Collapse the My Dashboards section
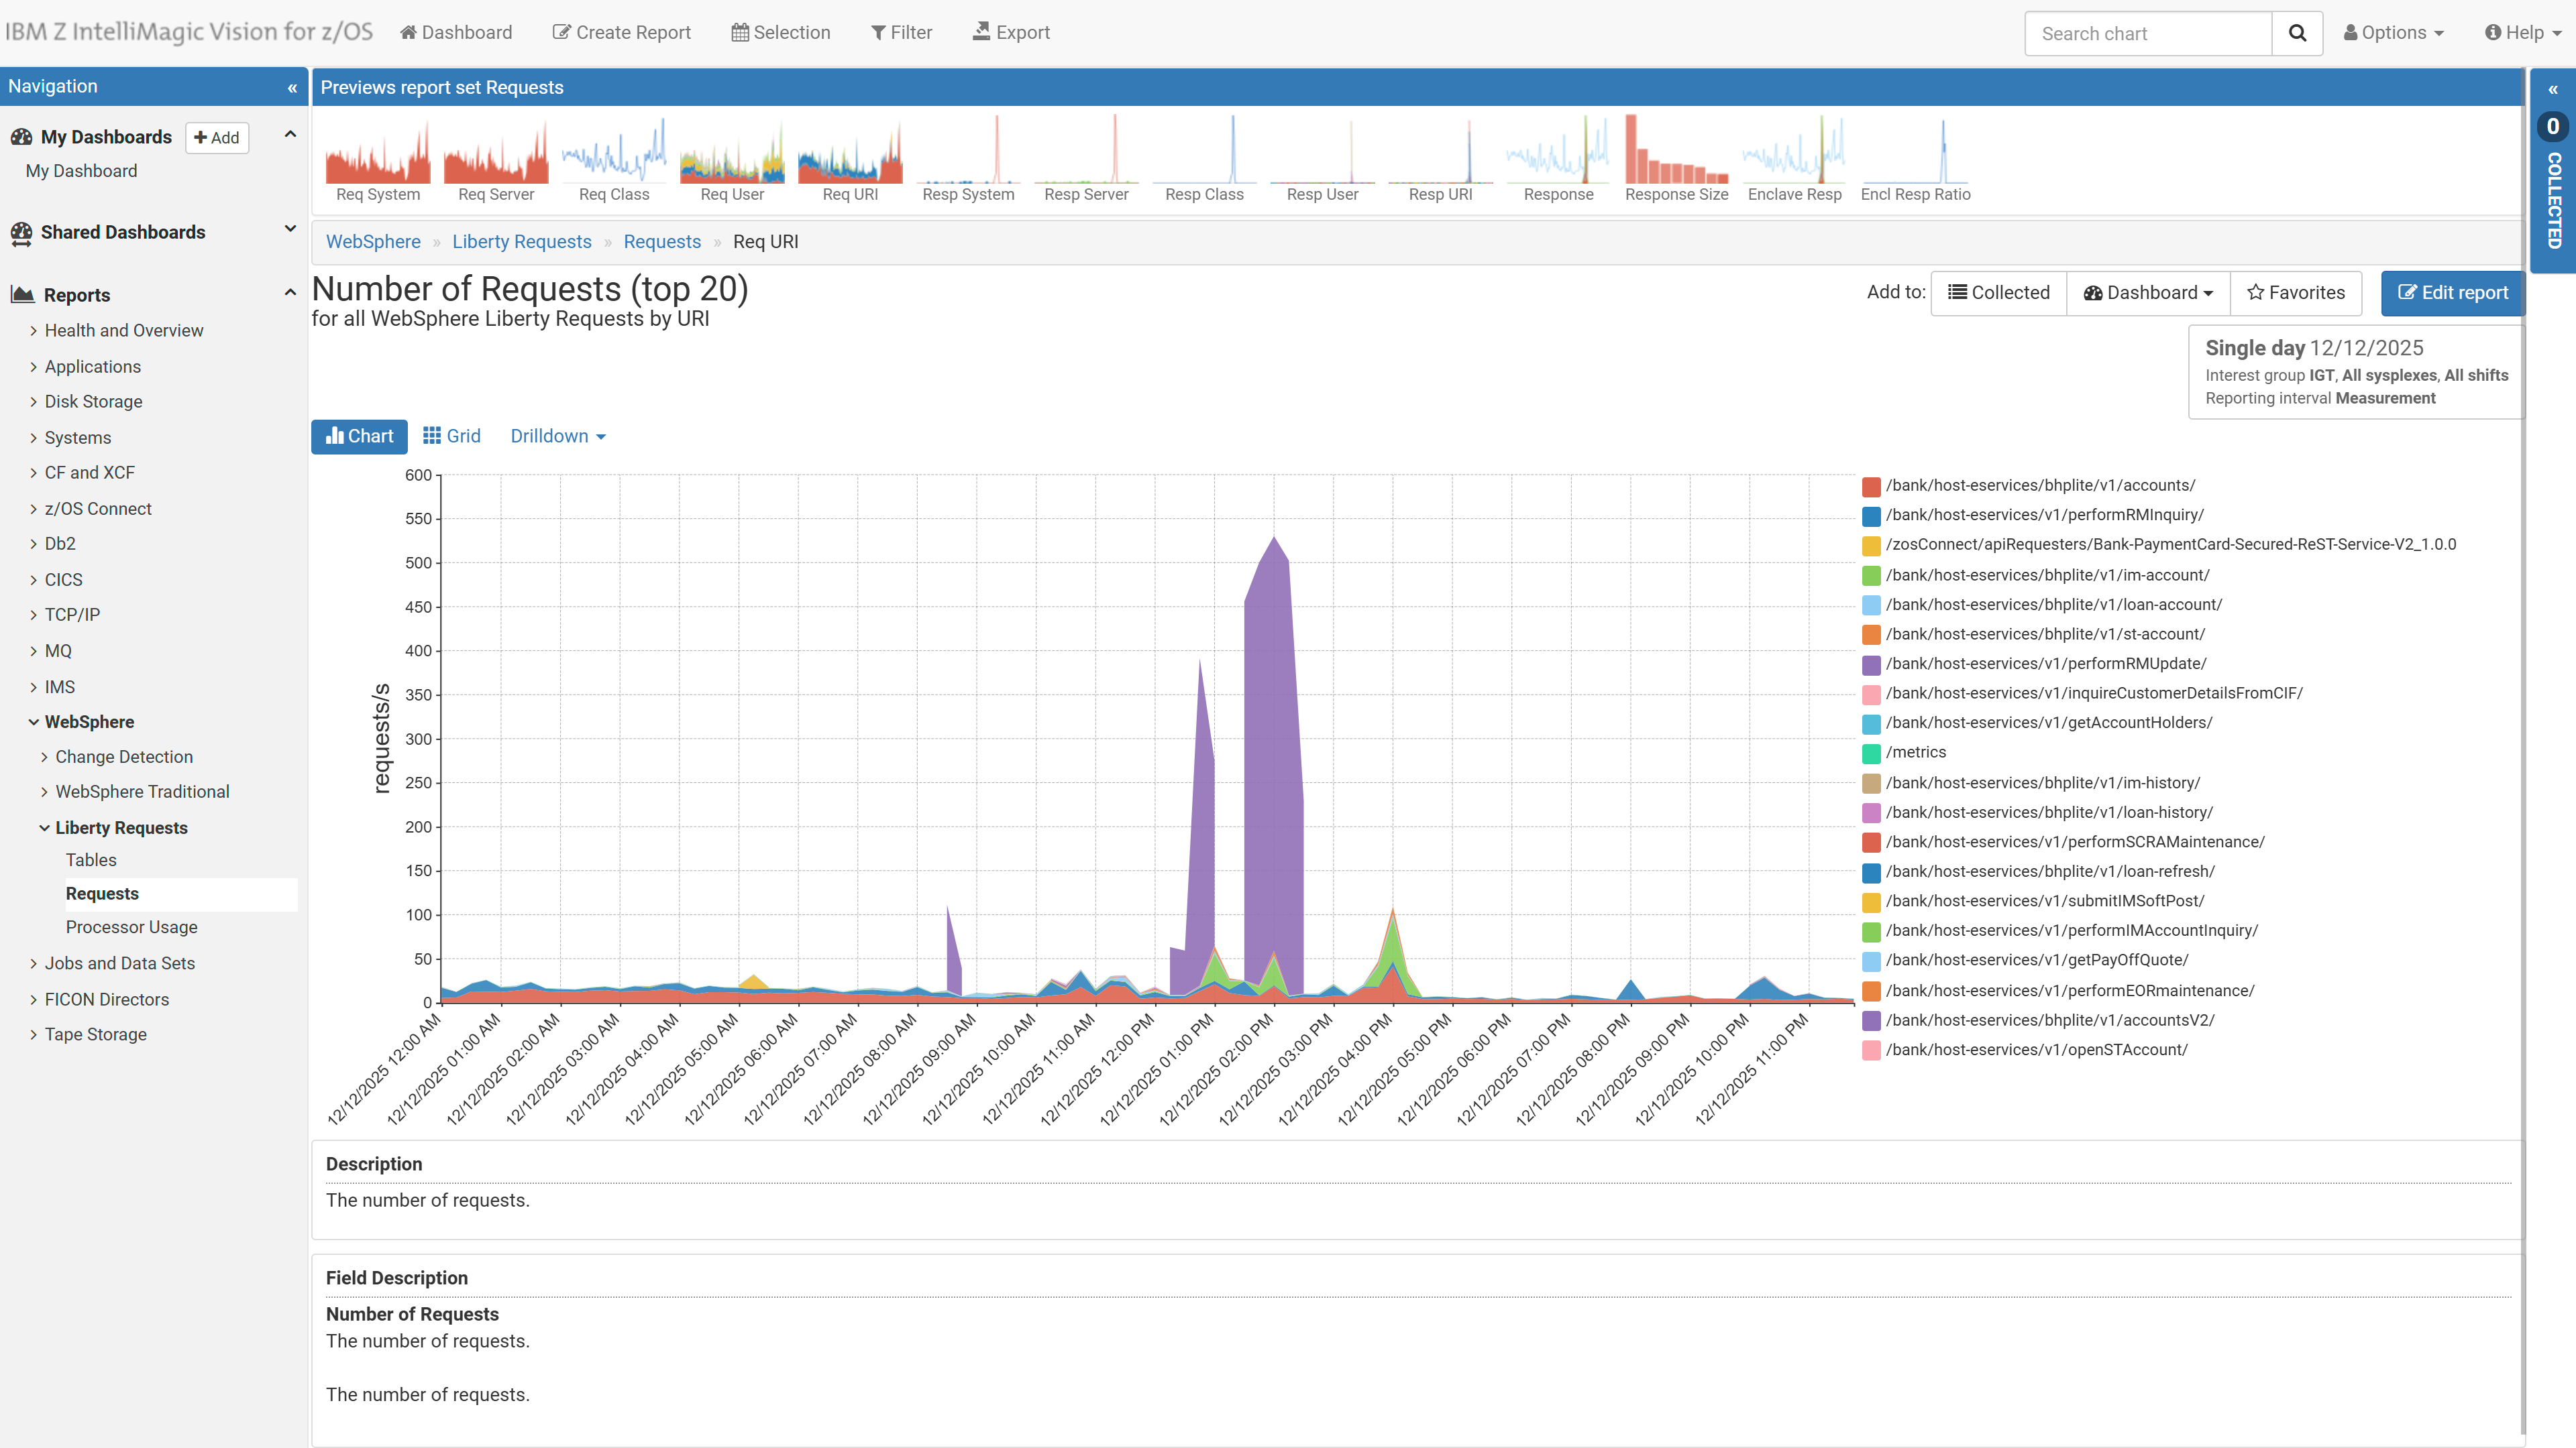The height and width of the screenshot is (1448, 2576). click(x=290, y=135)
